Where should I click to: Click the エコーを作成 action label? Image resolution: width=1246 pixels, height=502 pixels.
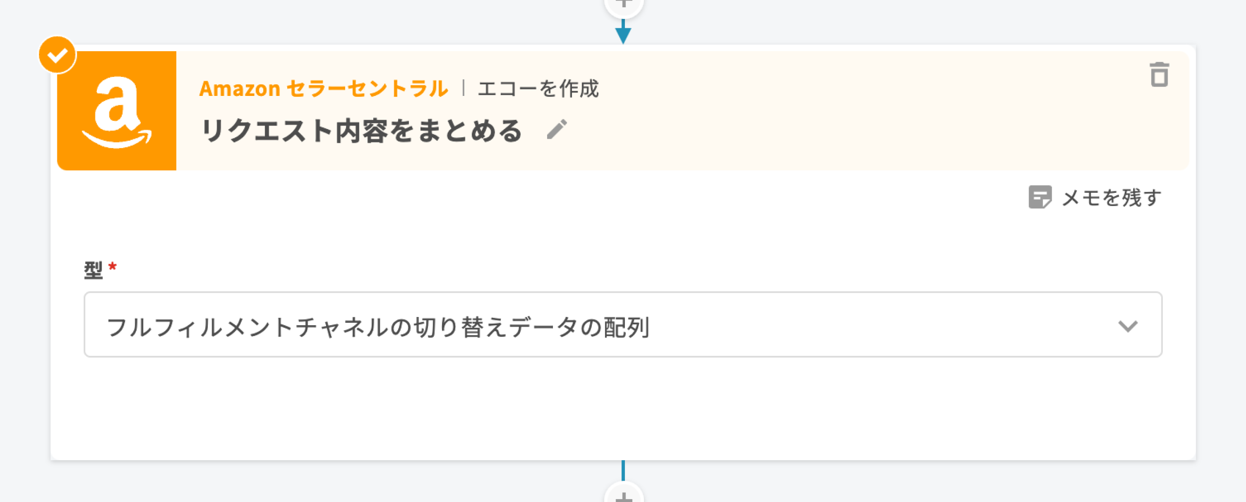coord(538,89)
